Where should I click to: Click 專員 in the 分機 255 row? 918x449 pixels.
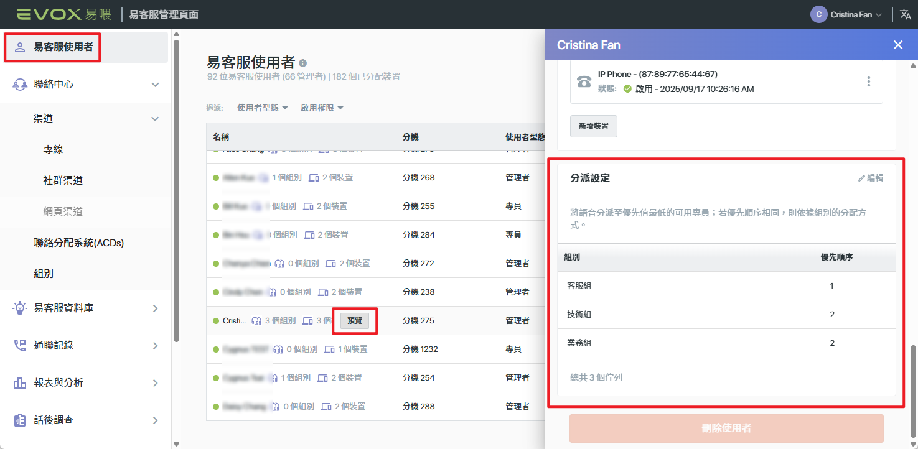[x=513, y=206]
